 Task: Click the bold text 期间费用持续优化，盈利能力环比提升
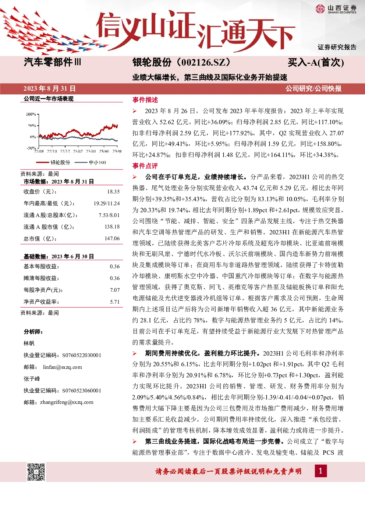click(x=202, y=353)
